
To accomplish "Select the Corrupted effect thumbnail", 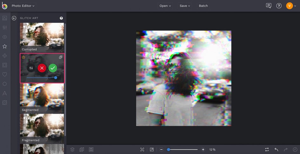I will pos(42,38).
